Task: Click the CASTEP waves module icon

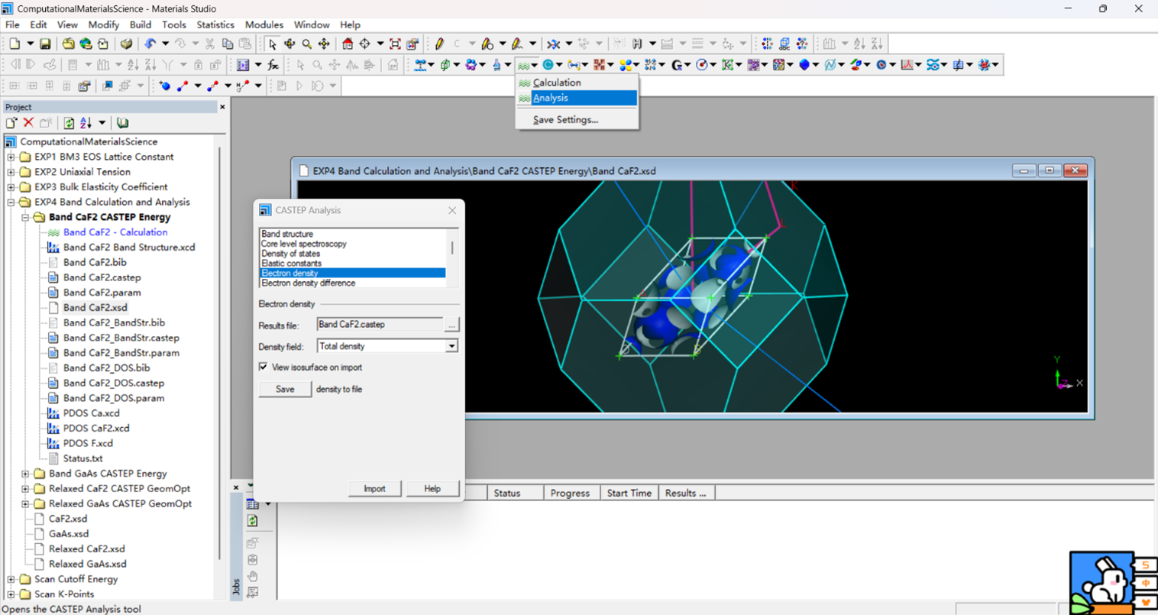Action: tap(524, 65)
